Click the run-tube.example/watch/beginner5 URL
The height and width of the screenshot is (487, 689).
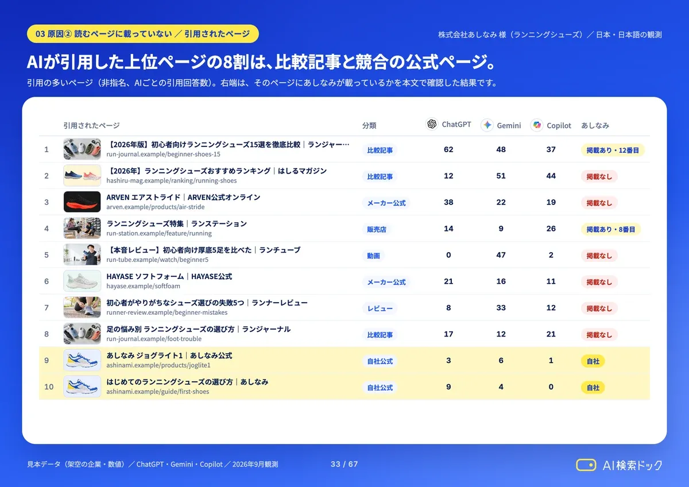pyautogui.click(x=157, y=260)
